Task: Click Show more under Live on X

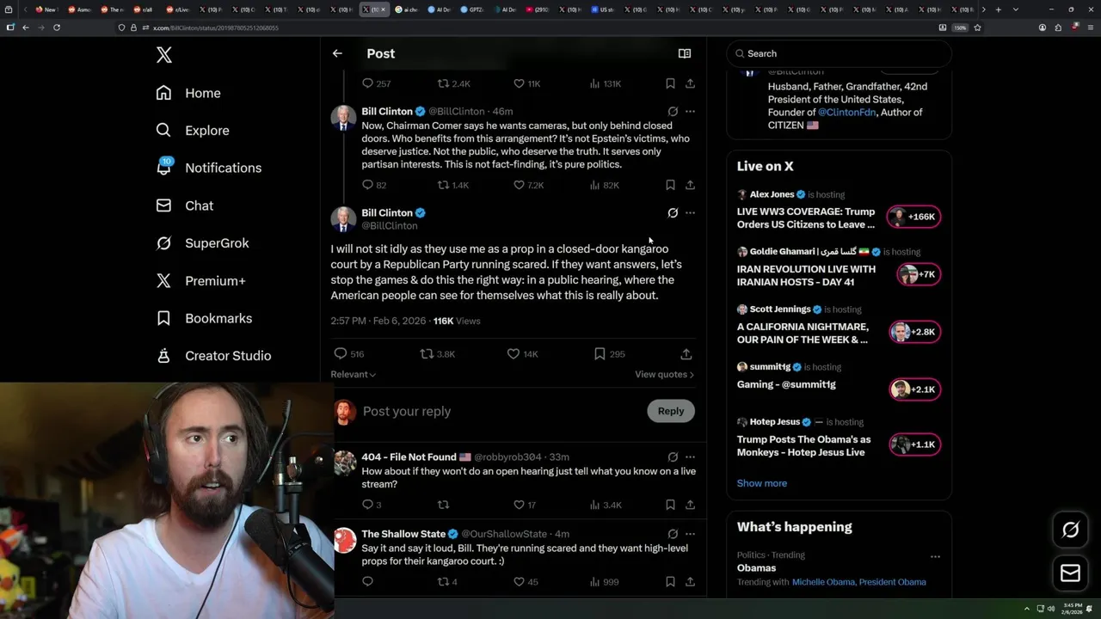Action: coord(761,483)
